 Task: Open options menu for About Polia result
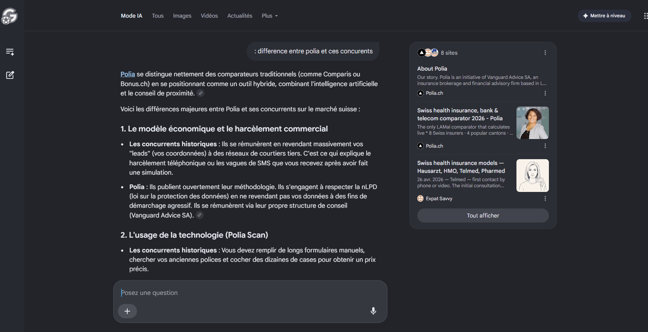click(x=545, y=93)
